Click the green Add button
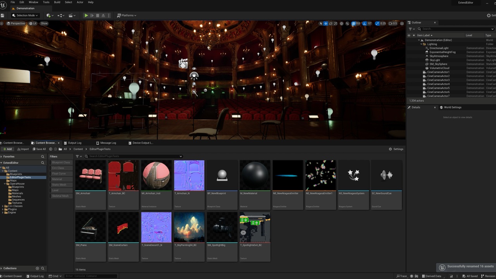 point(7,149)
